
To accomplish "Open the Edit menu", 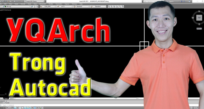I will pyautogui.click(x=5, y=4).
